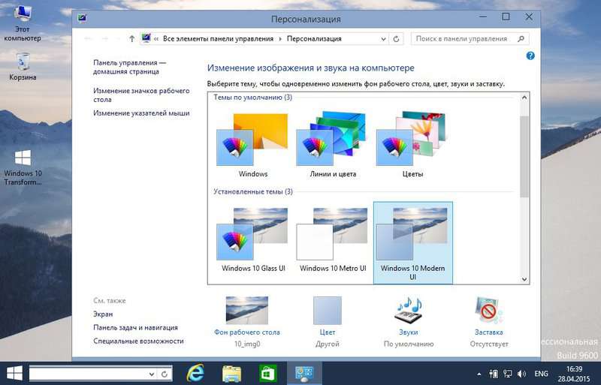Select the Windows default theme
Viewport: 601px width, 385px height.
click(253, 145)
